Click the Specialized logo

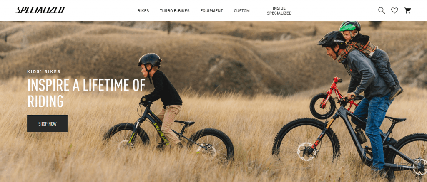(x=40, y=10)
